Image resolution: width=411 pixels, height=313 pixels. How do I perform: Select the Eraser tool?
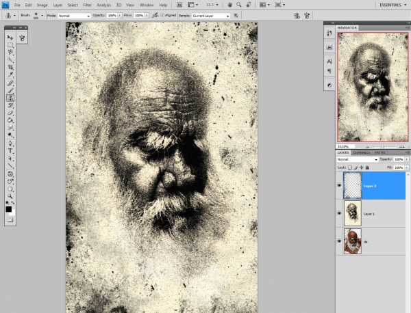point(10,113)
